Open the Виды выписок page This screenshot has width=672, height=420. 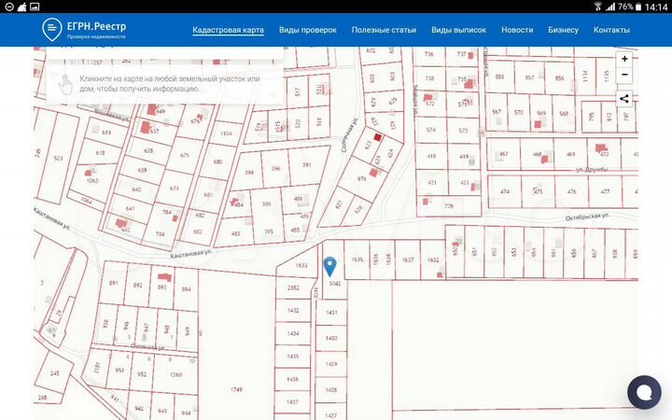(458, 30)
